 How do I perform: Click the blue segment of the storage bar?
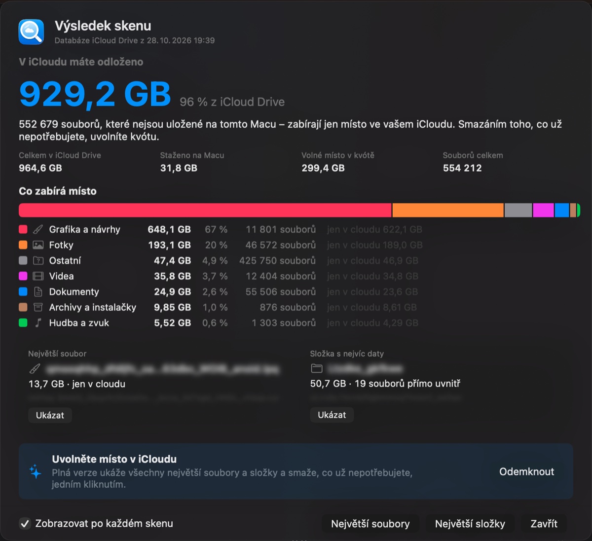tap(562, 210)
